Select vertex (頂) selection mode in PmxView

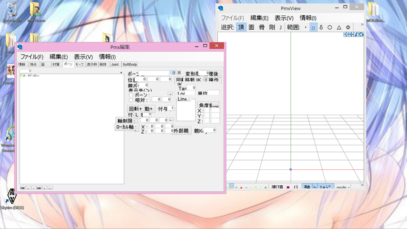[241, 27]
